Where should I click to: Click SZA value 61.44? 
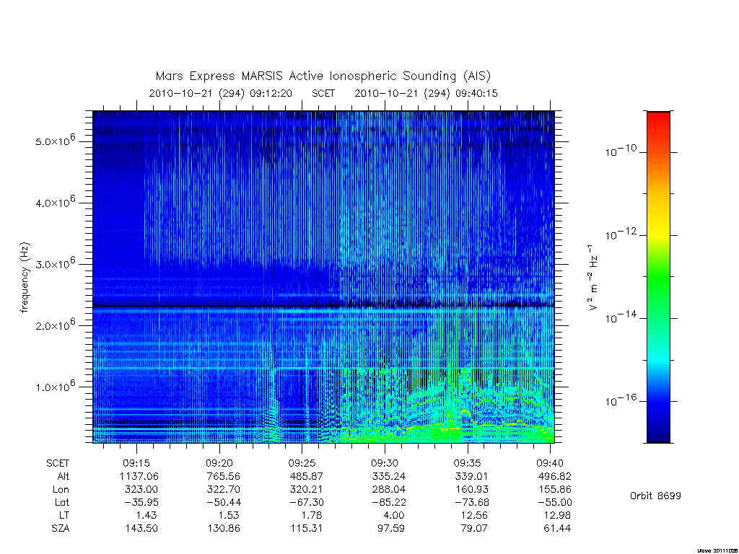pos(558,529)
